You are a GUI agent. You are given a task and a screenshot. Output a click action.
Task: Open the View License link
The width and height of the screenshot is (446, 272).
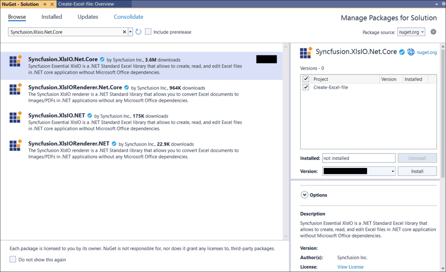click(x=350, y=267)
